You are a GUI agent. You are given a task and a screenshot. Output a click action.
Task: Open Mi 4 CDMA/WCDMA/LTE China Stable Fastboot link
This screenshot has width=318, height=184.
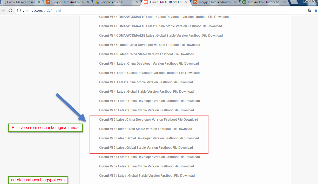pyautogui.click(x=160, y=26)
